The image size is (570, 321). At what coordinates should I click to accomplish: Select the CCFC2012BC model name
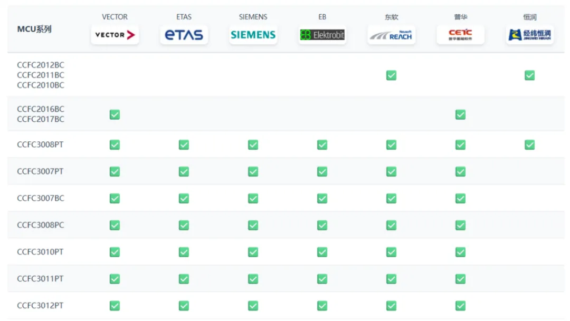coord(41,65)
